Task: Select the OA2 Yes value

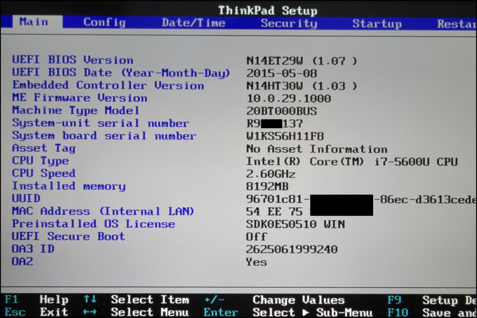Action: [257, 262]
